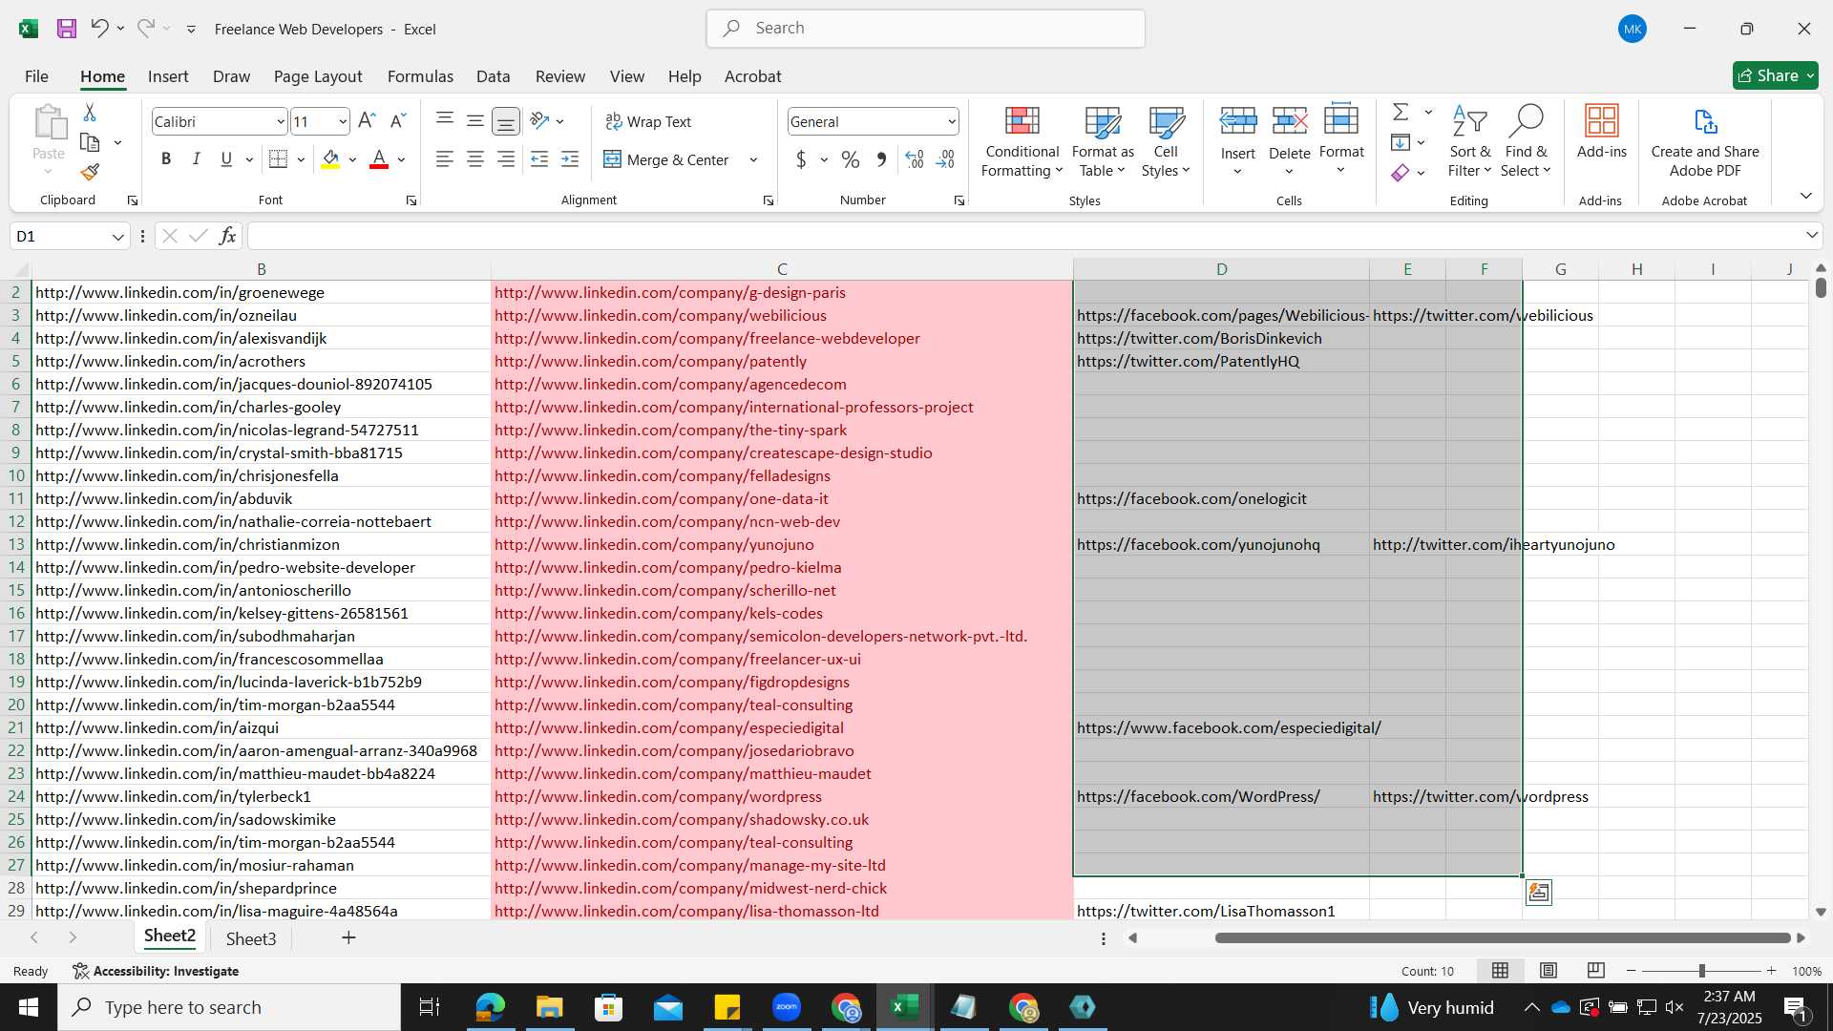Switch to the Data tab

tap(493, 76)
